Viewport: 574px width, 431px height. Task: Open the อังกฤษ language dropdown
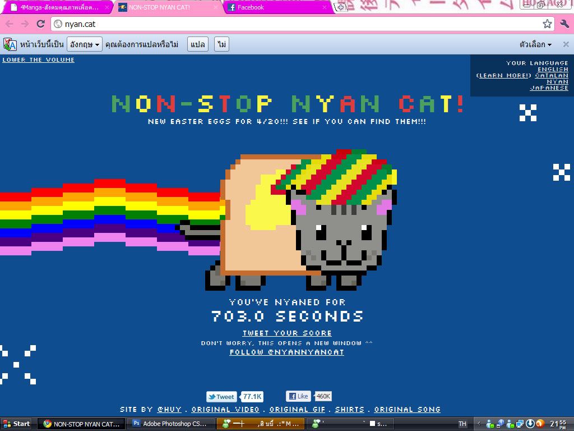tap(85, 44)
